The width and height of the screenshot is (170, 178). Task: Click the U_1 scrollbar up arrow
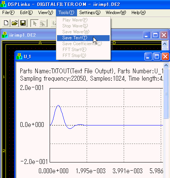pyautogui.click(x=166, y=66)
